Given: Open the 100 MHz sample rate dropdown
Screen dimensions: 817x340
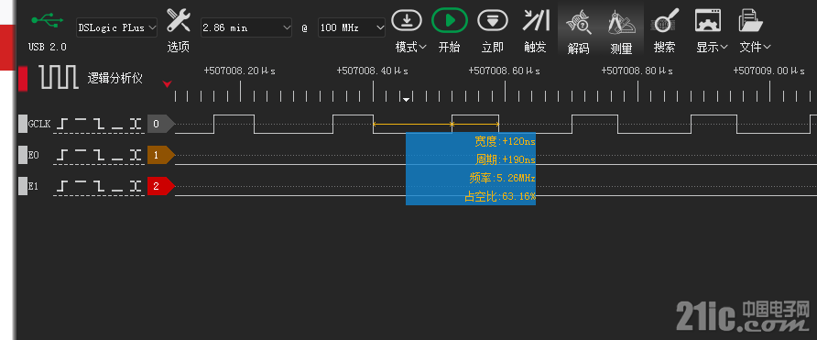Looking at the screenshot, I should coord(352,27).
